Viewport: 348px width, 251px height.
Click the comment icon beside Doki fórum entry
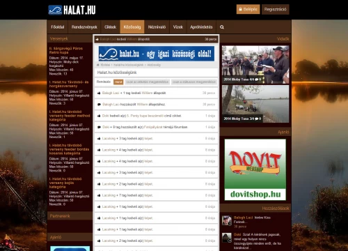(x=99, y=127)
